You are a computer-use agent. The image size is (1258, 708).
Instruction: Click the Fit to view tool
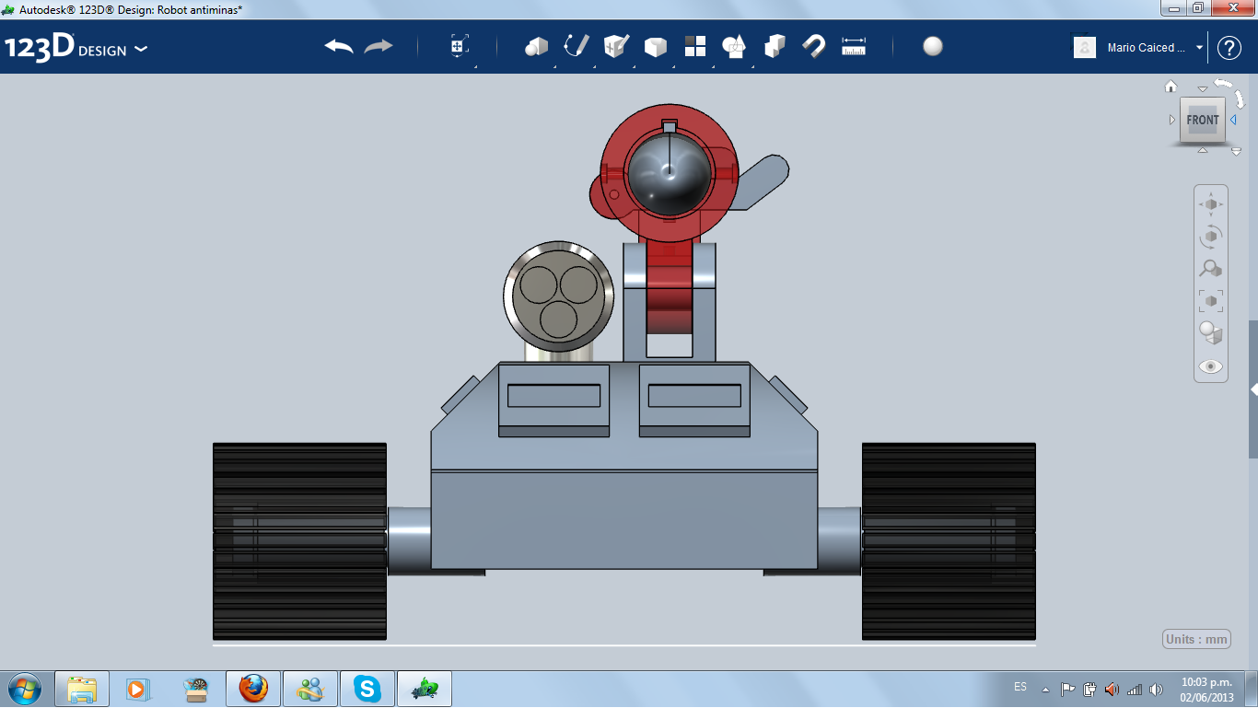(1211, 301)
